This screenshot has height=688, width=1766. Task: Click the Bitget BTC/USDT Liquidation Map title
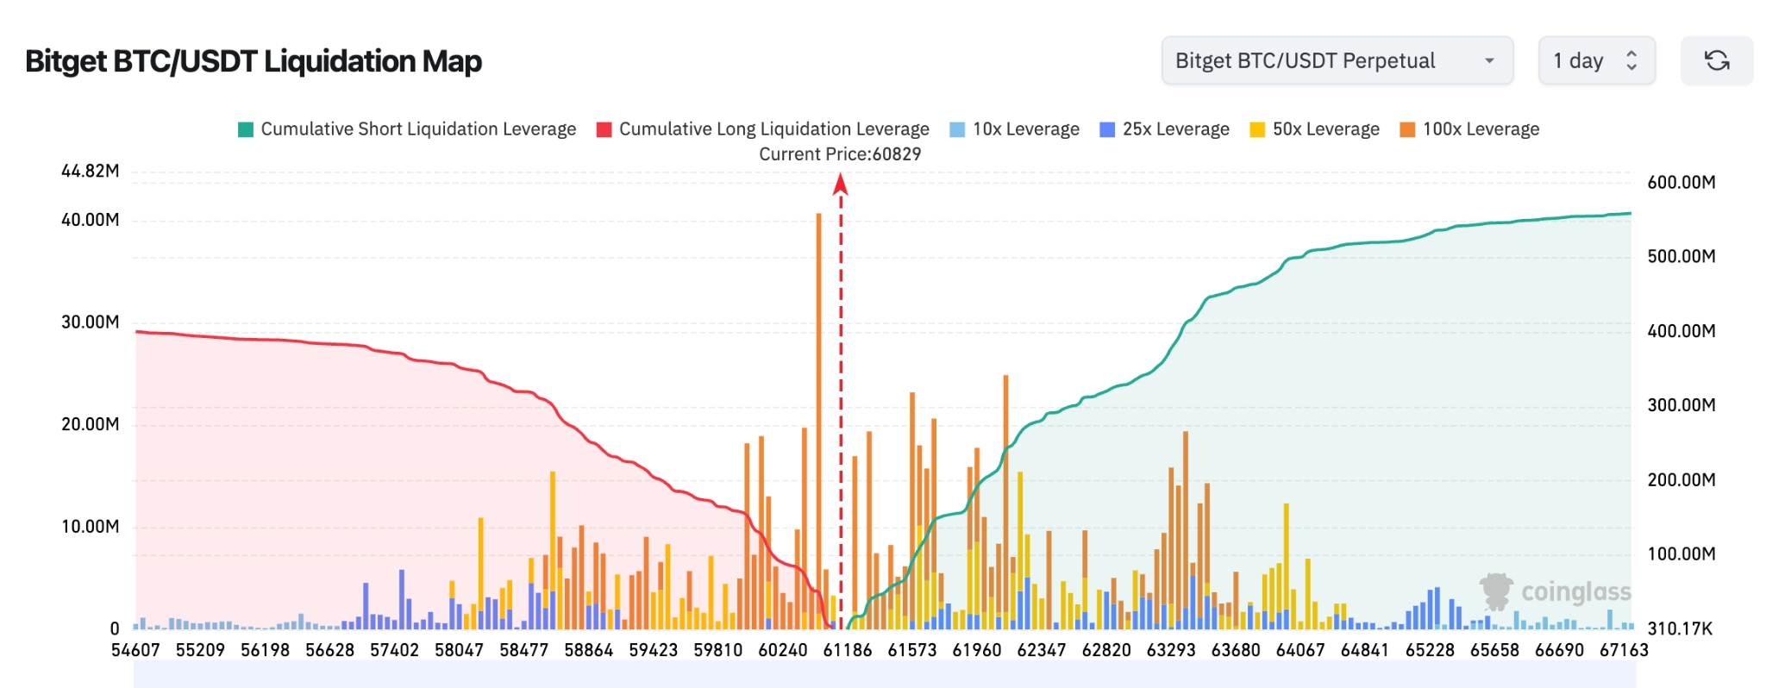click(x=254, y=61)
